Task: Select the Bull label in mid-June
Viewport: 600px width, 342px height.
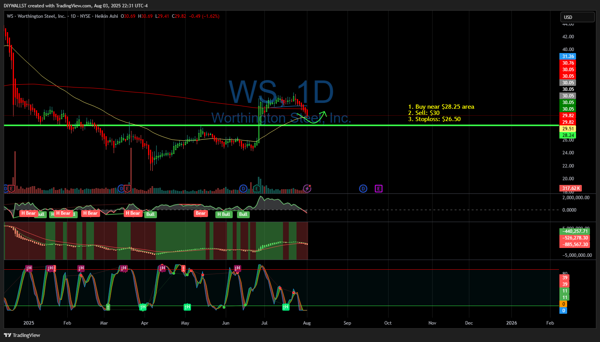Action: (x=243, y=214)
